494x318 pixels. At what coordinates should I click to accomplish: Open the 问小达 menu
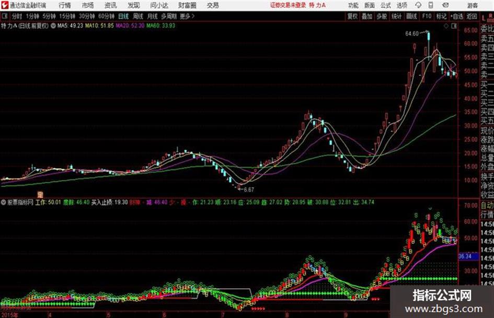click(159, 5)
